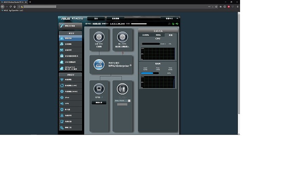Click the client list button under computer icon

[x=99, y=103]
